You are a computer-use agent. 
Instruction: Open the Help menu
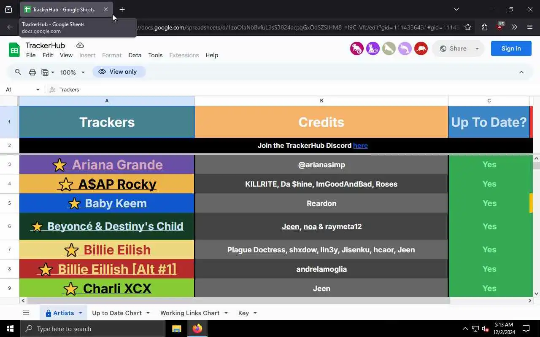[x=212, y=55]
